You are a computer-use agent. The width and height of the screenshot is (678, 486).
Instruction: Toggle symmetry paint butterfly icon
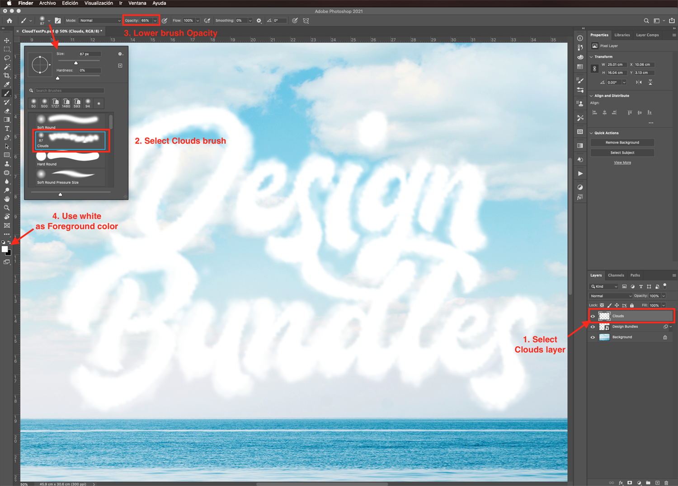306,20
